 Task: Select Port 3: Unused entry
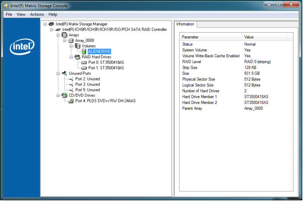pyautogui.click(x=87, y=84)
